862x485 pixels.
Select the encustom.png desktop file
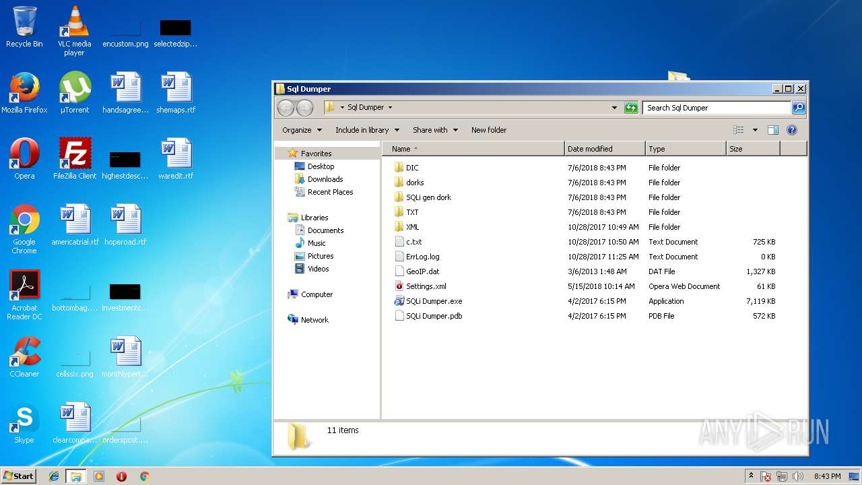click(125, 32)
